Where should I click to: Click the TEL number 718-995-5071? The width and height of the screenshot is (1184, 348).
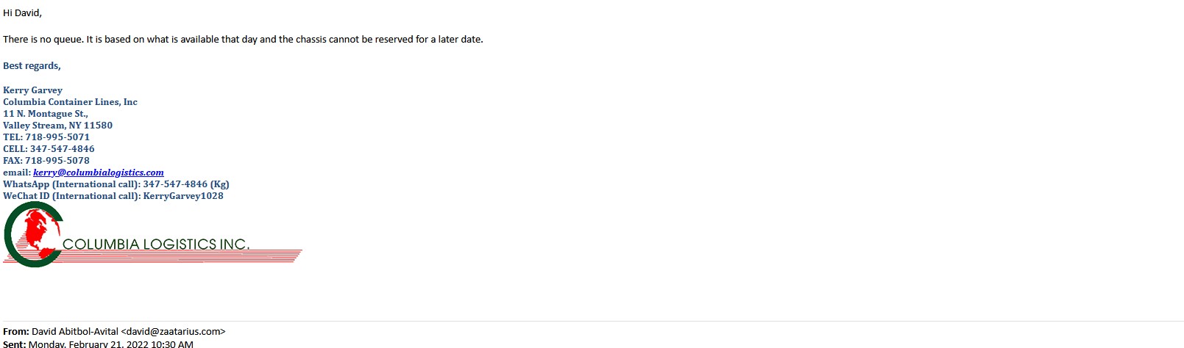tap(57, 137)
